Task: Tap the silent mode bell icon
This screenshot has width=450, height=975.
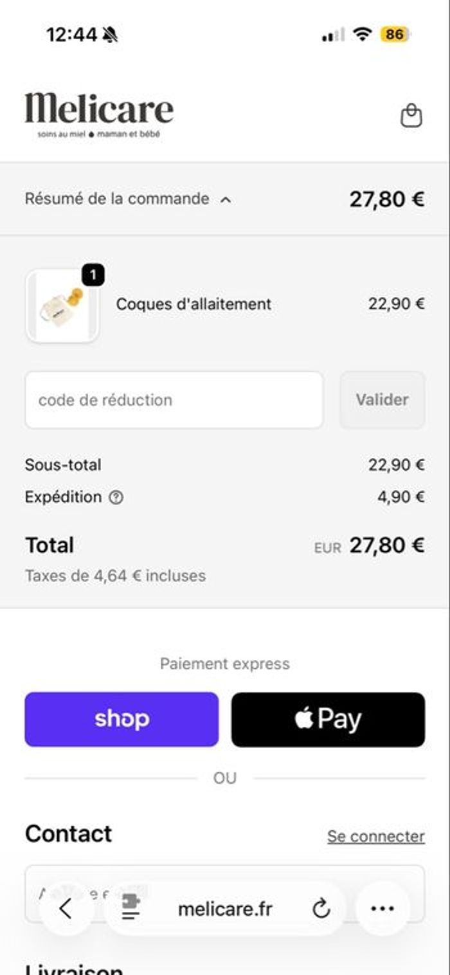Action: click(111, 35)
